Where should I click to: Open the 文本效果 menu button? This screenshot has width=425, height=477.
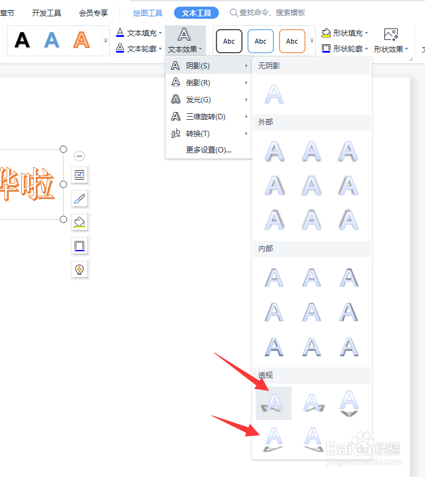pyautogui.click(x=185, y=41)
